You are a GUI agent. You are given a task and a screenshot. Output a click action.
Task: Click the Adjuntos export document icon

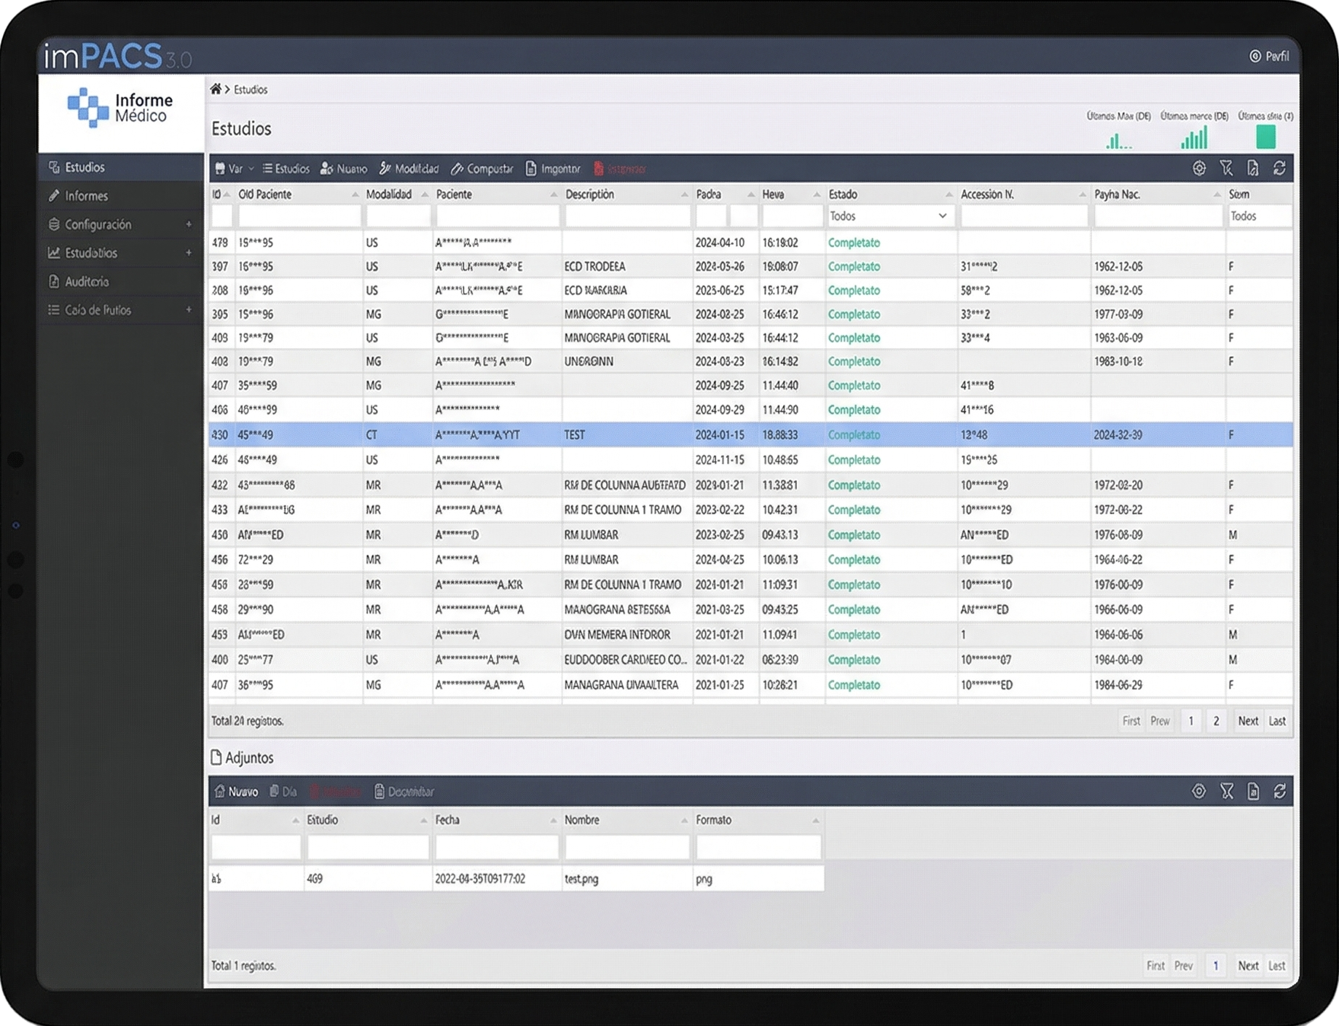1253,791
